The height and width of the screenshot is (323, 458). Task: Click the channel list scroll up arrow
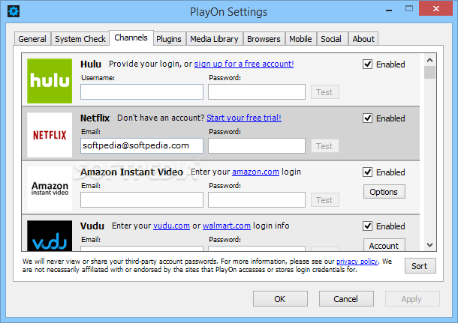[429, 60]
